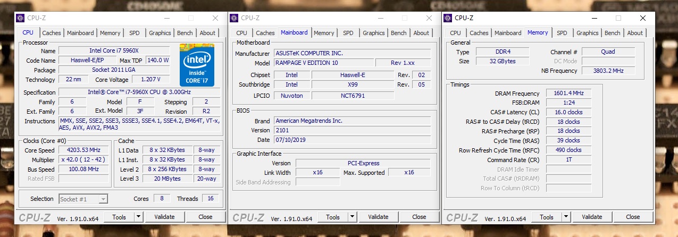Open the Tools dropdown arrow in CPU window
678x237 pixels.
click(x=138, y=217)
